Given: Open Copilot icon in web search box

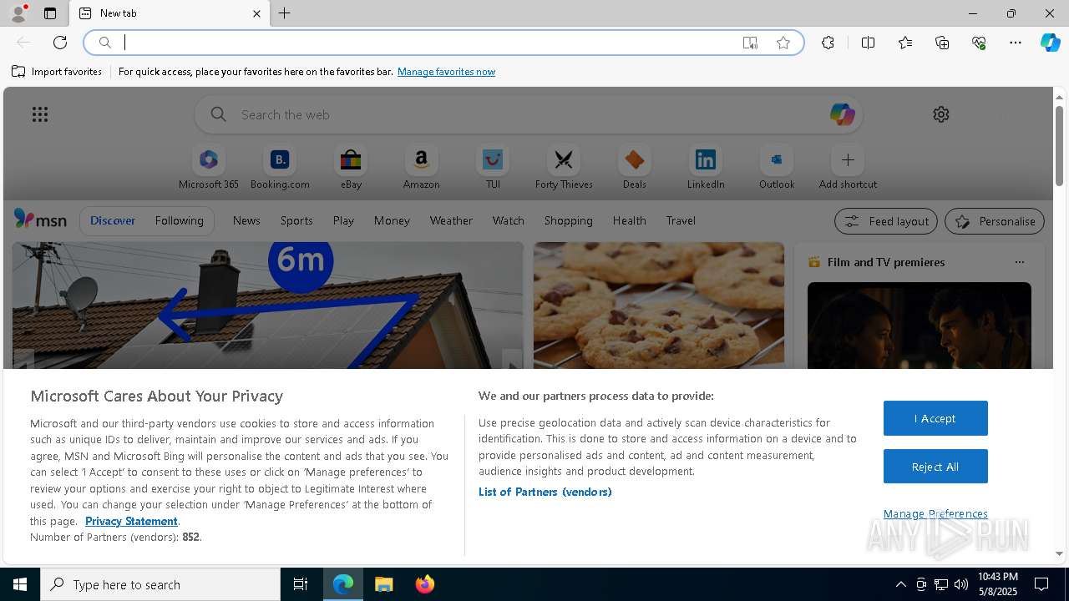Looking at the screenshot, I should click(842, 114).
